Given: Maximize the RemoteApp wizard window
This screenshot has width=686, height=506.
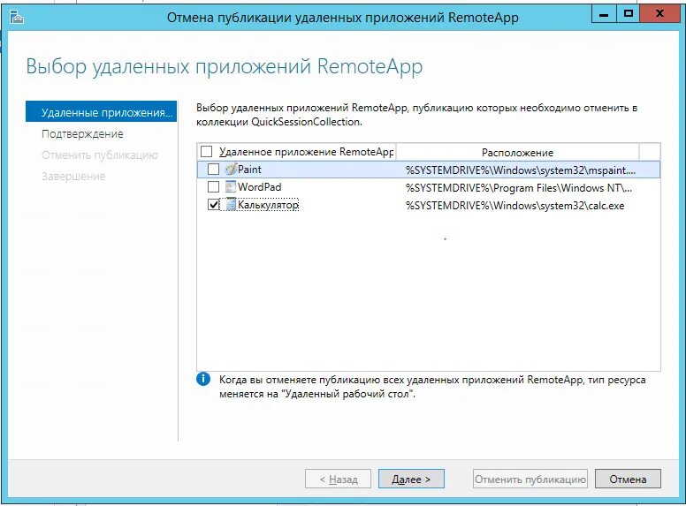Looking at the screenshot, I should [x=628, y=14].
